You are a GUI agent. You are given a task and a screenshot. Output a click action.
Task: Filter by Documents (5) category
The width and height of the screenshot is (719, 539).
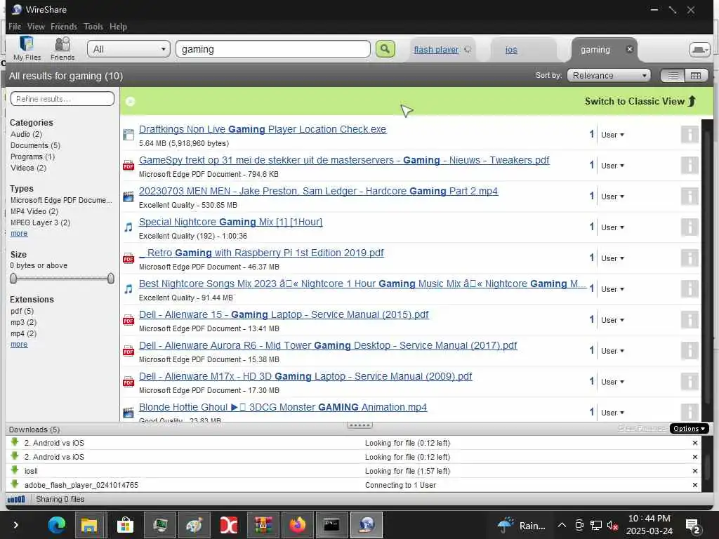pos(35,145)
